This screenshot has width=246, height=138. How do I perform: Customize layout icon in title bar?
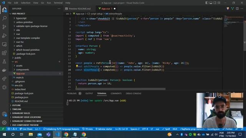[219, 3]
